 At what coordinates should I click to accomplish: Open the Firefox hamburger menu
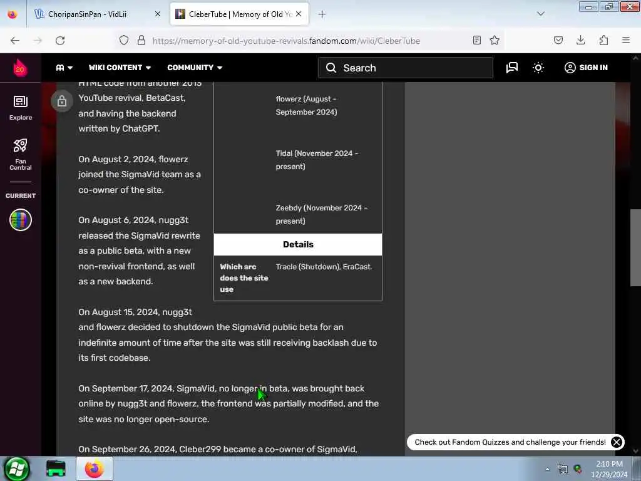[626, 40]
